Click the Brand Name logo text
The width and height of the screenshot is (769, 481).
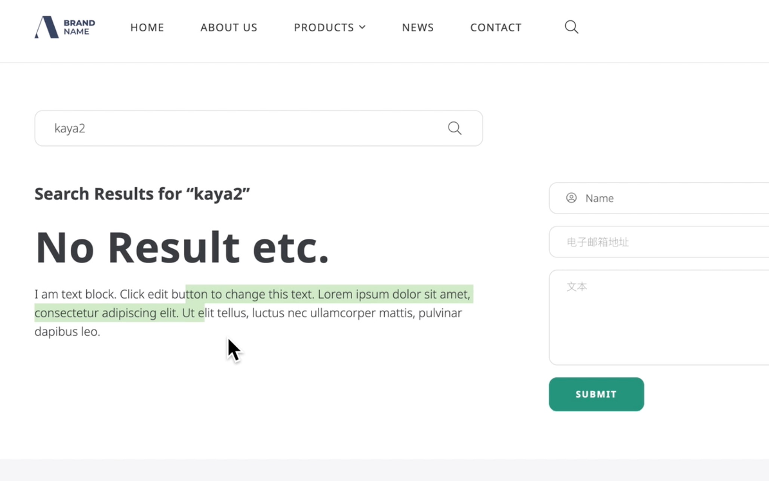[79, 27]
